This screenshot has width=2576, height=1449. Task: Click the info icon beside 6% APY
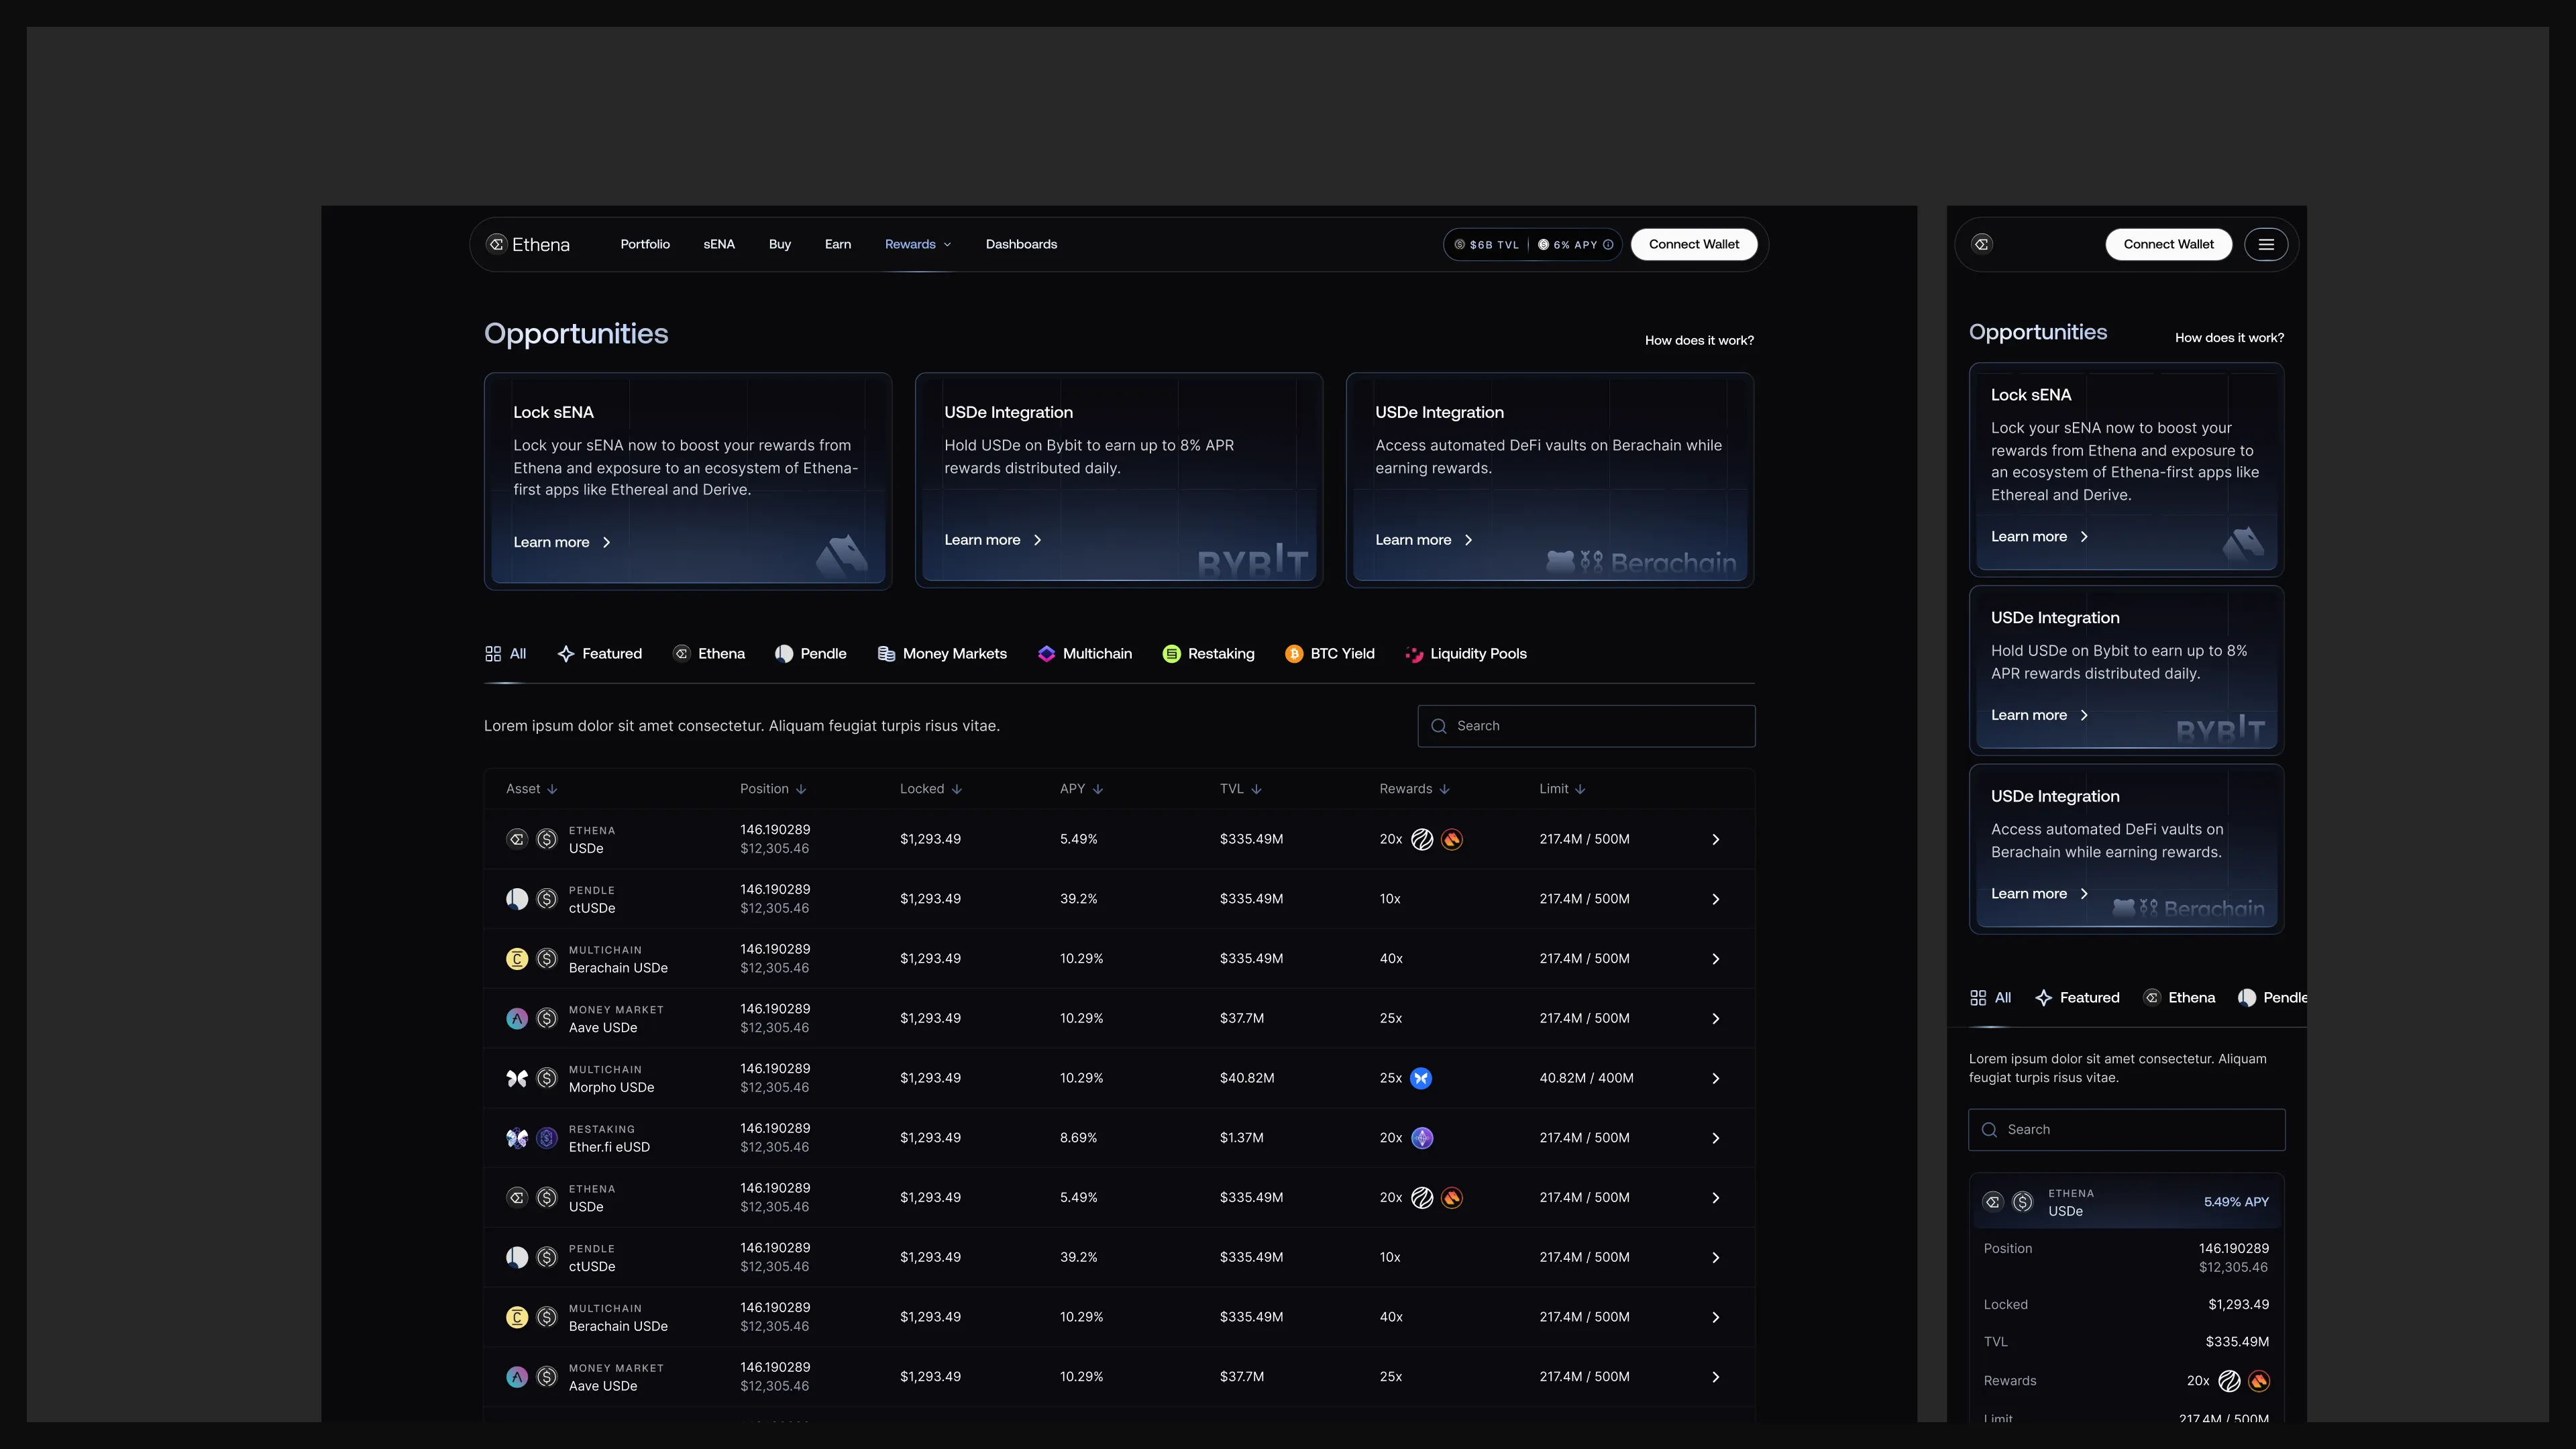coord(1608,245)
